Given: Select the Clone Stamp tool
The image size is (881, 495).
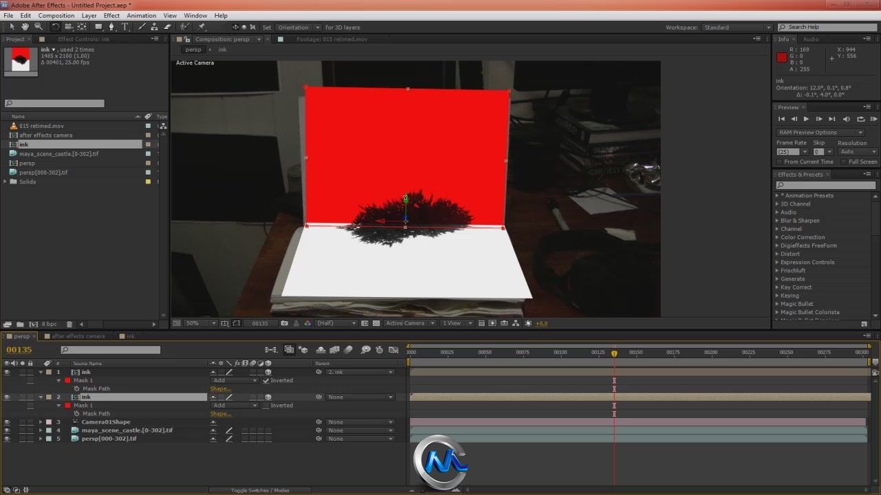Looking at the screenshot, I should 155,27.
